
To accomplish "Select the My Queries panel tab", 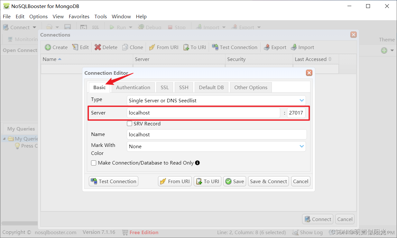I will click(21, 129).
